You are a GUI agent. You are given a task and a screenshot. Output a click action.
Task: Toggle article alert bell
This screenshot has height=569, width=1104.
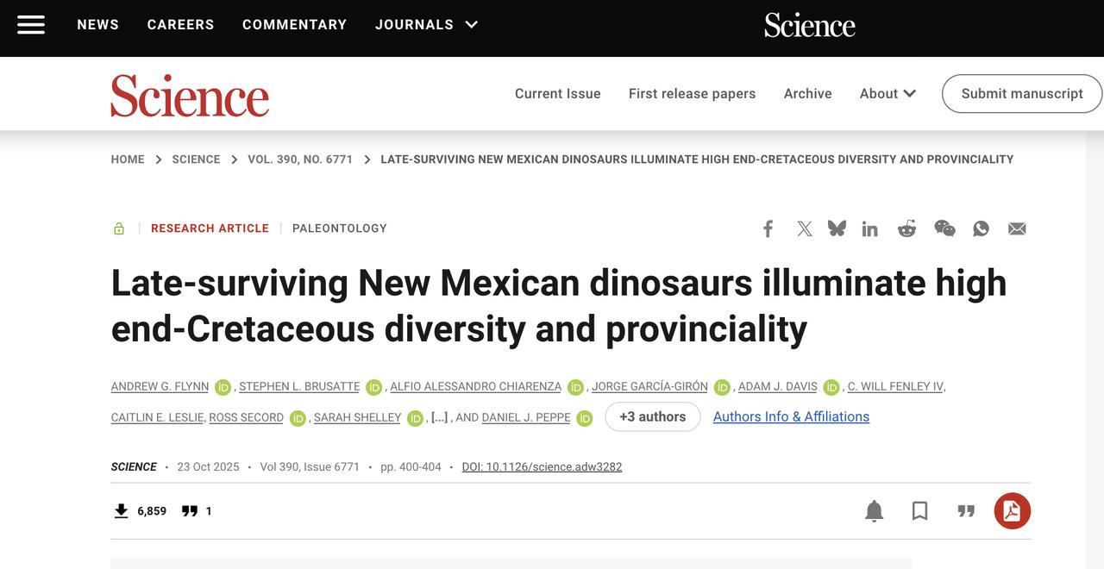(874, 511)
